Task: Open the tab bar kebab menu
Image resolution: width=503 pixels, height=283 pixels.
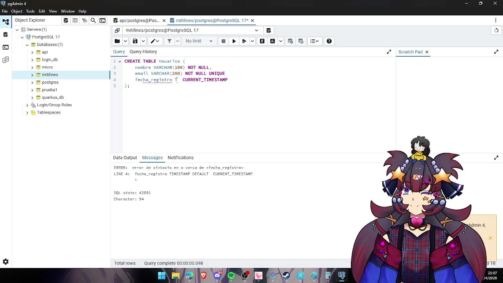Action: (x=496, y=20)
